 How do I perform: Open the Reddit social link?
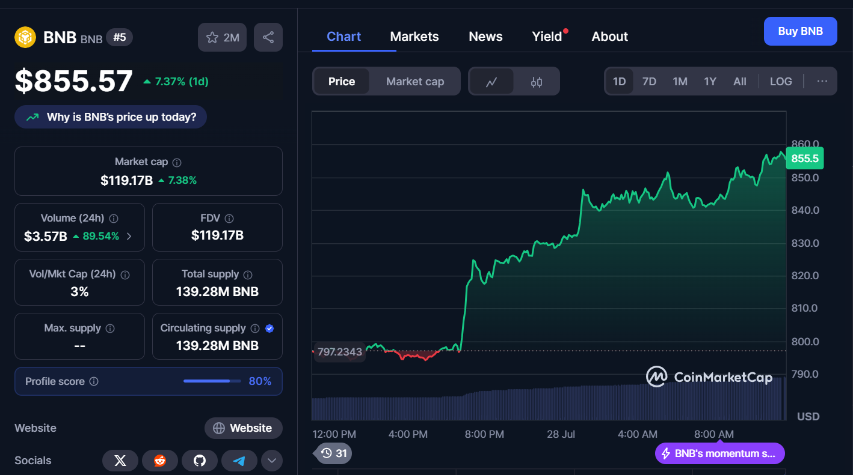coord(160,461)
